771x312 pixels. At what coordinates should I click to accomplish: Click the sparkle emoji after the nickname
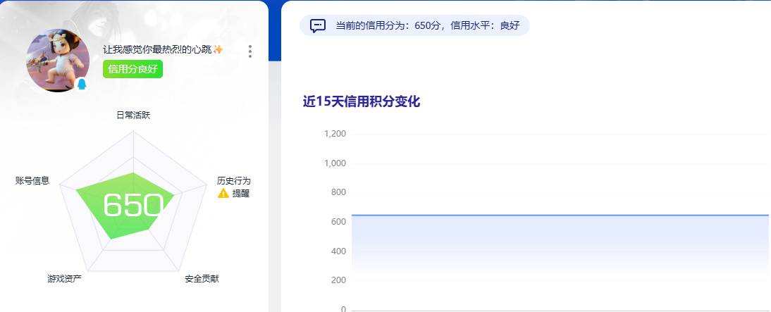point(218,49)
